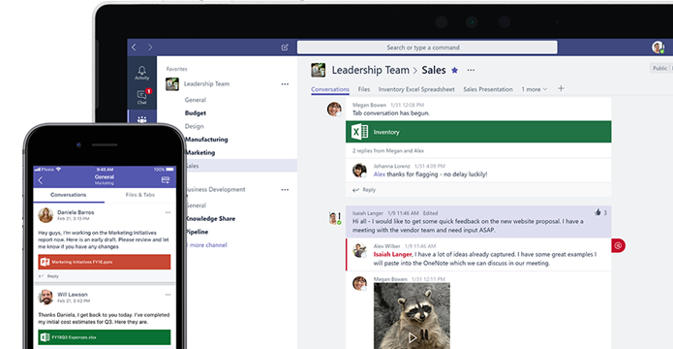Go back with the laptop's left arrow
This screenshot has width=673, height=349.
[x=134, y=48]
